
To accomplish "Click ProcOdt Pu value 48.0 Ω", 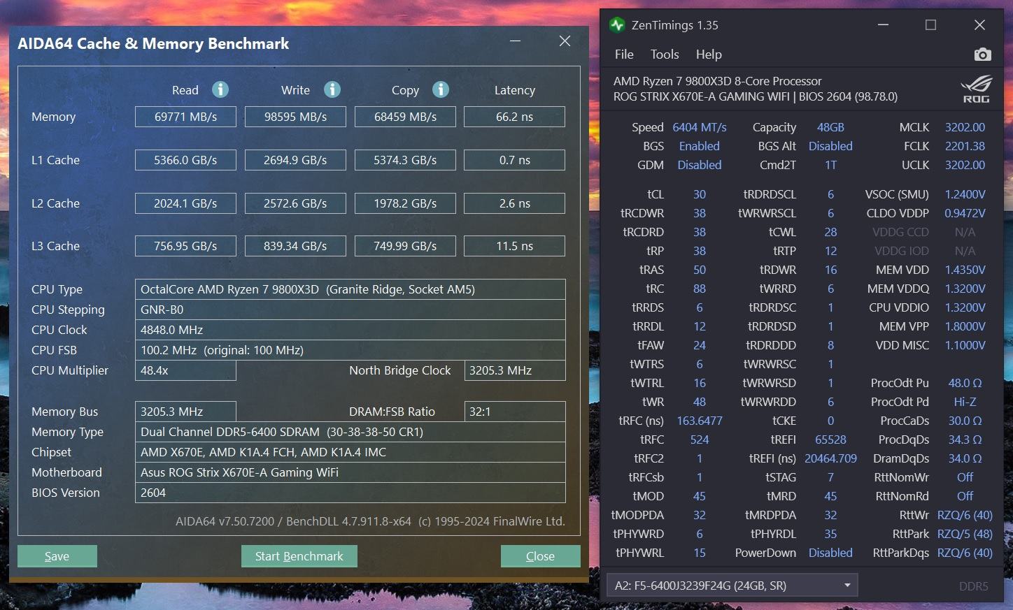I will [965, 383].
